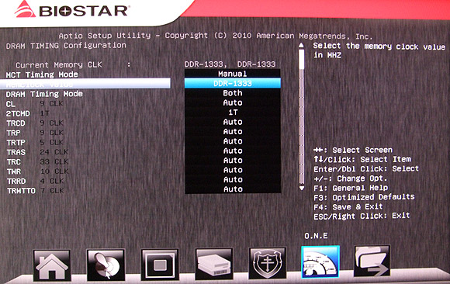Open the Exit folder-arrow icon
The image size is (450, 284).
coord(372,261)
